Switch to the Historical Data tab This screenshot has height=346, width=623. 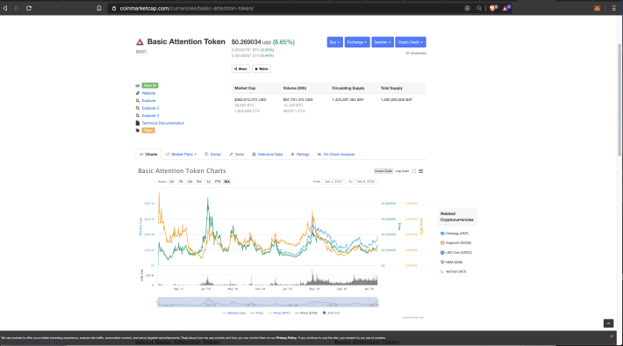pyautogui.click(x=268, y=155)
